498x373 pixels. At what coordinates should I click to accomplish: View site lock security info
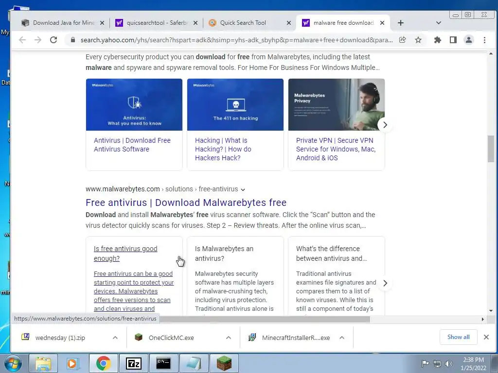tap(73, 40)
